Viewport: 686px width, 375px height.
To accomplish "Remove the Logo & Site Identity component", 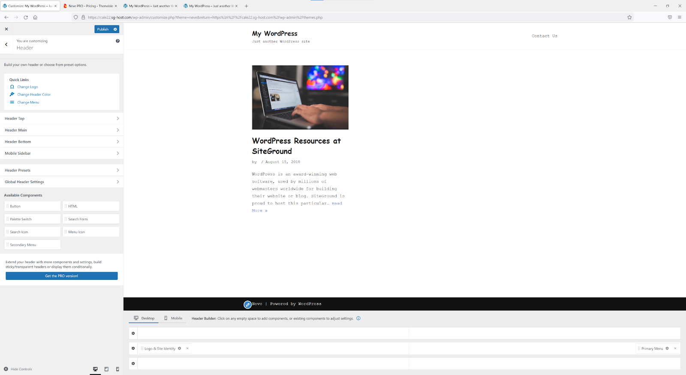I will pos(187,348).
